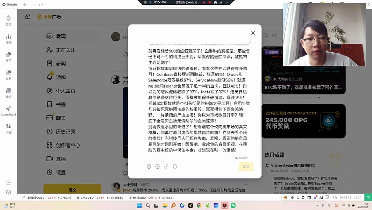Open the #MichaelSaylor暗示增持BTC topic
This screenshot has width=372, height=210.
coord(290,165)
